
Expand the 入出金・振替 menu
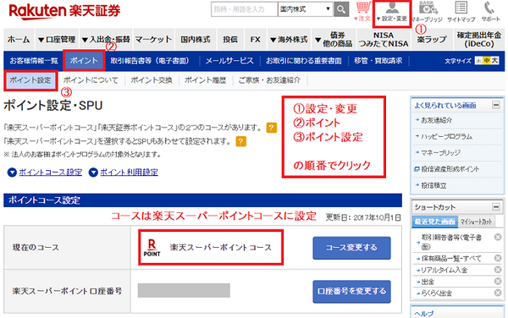[x=106, y=40]
